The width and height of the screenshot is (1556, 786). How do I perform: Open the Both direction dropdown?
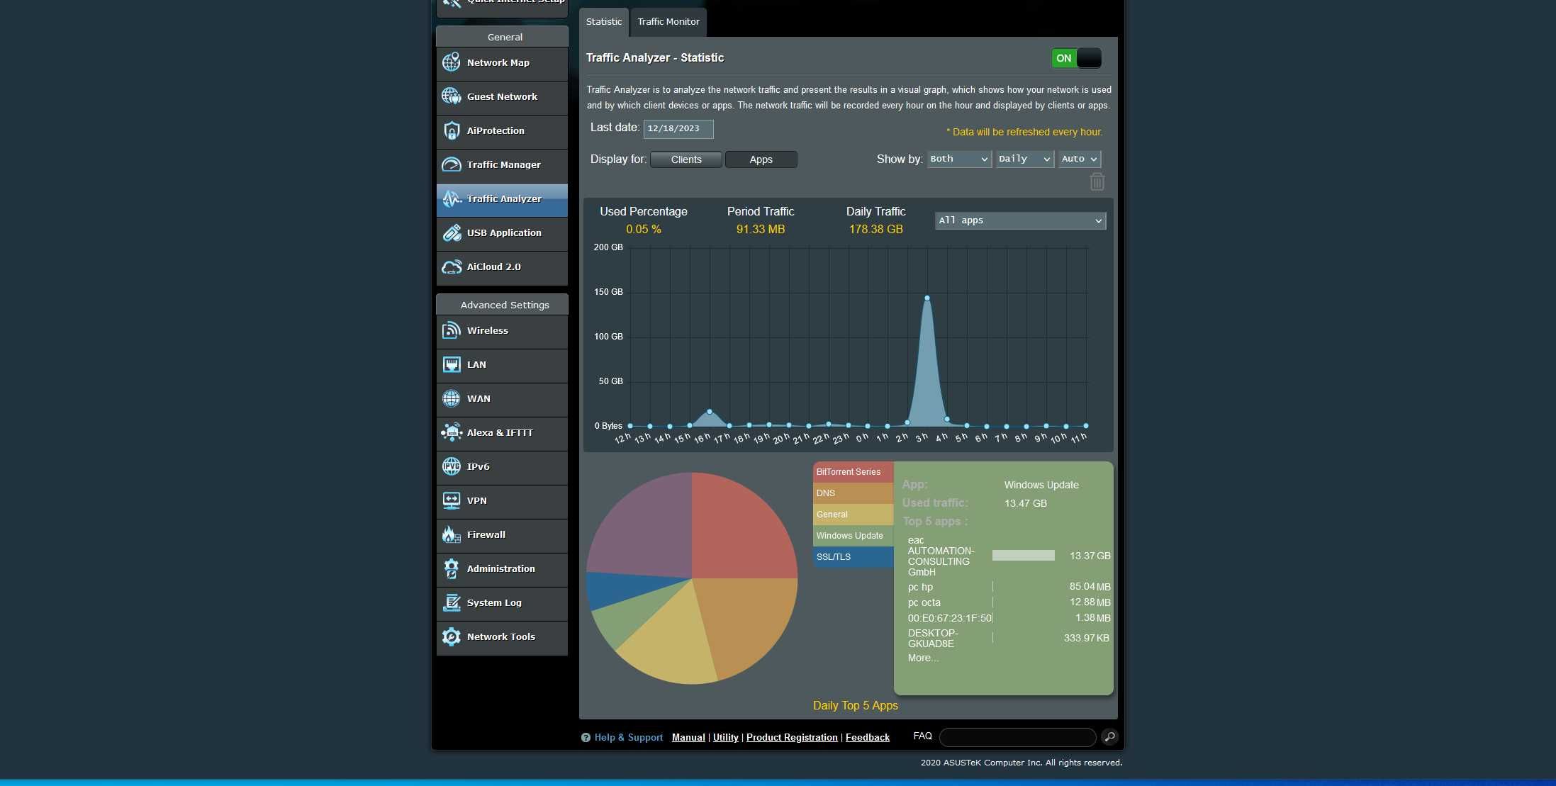[x=958, y=159]
